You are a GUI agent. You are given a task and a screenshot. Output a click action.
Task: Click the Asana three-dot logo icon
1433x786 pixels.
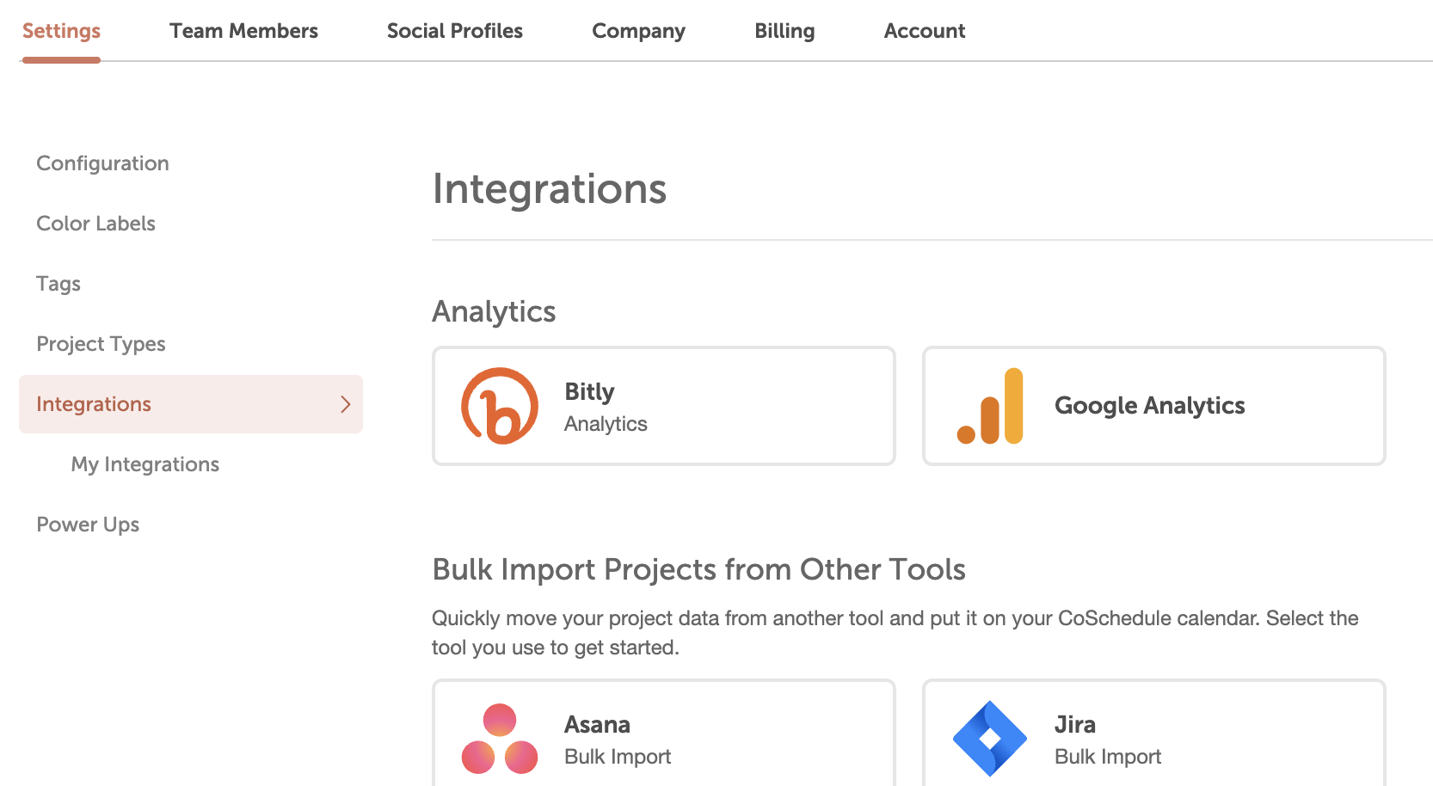(x=500, y=739)
